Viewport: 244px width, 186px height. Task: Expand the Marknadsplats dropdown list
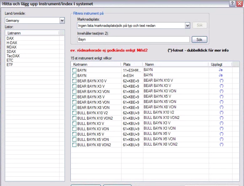pos(187,25)
